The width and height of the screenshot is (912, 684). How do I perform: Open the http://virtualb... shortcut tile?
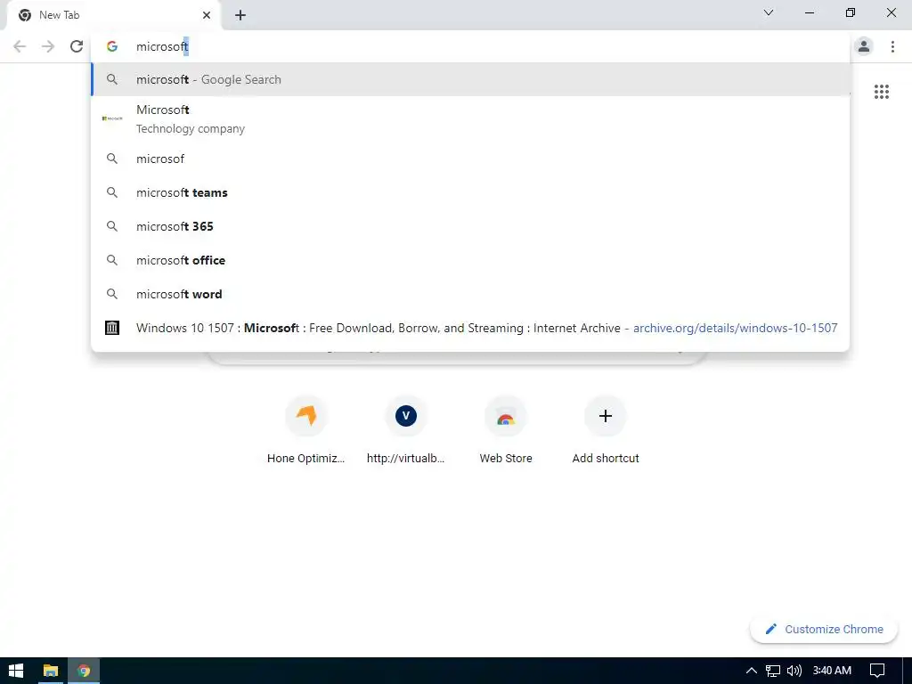[x=405, y=431]
